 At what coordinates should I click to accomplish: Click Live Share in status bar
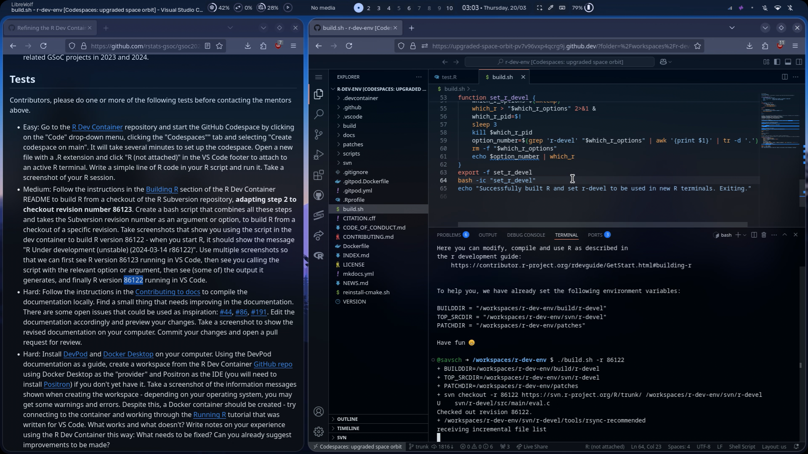532,446
